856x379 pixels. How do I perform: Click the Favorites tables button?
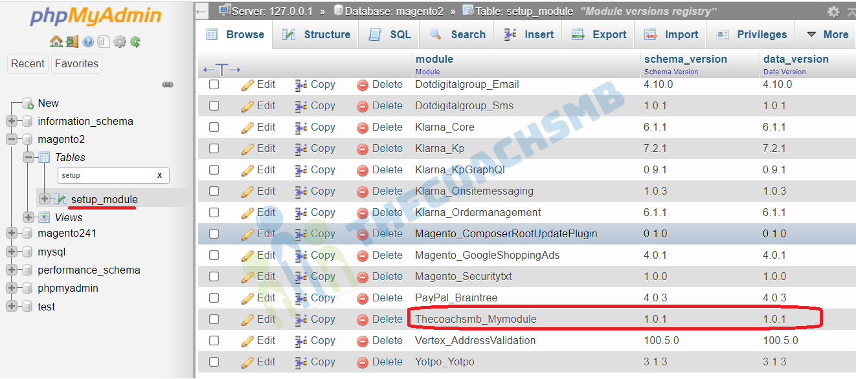click(x=76, y=63)
